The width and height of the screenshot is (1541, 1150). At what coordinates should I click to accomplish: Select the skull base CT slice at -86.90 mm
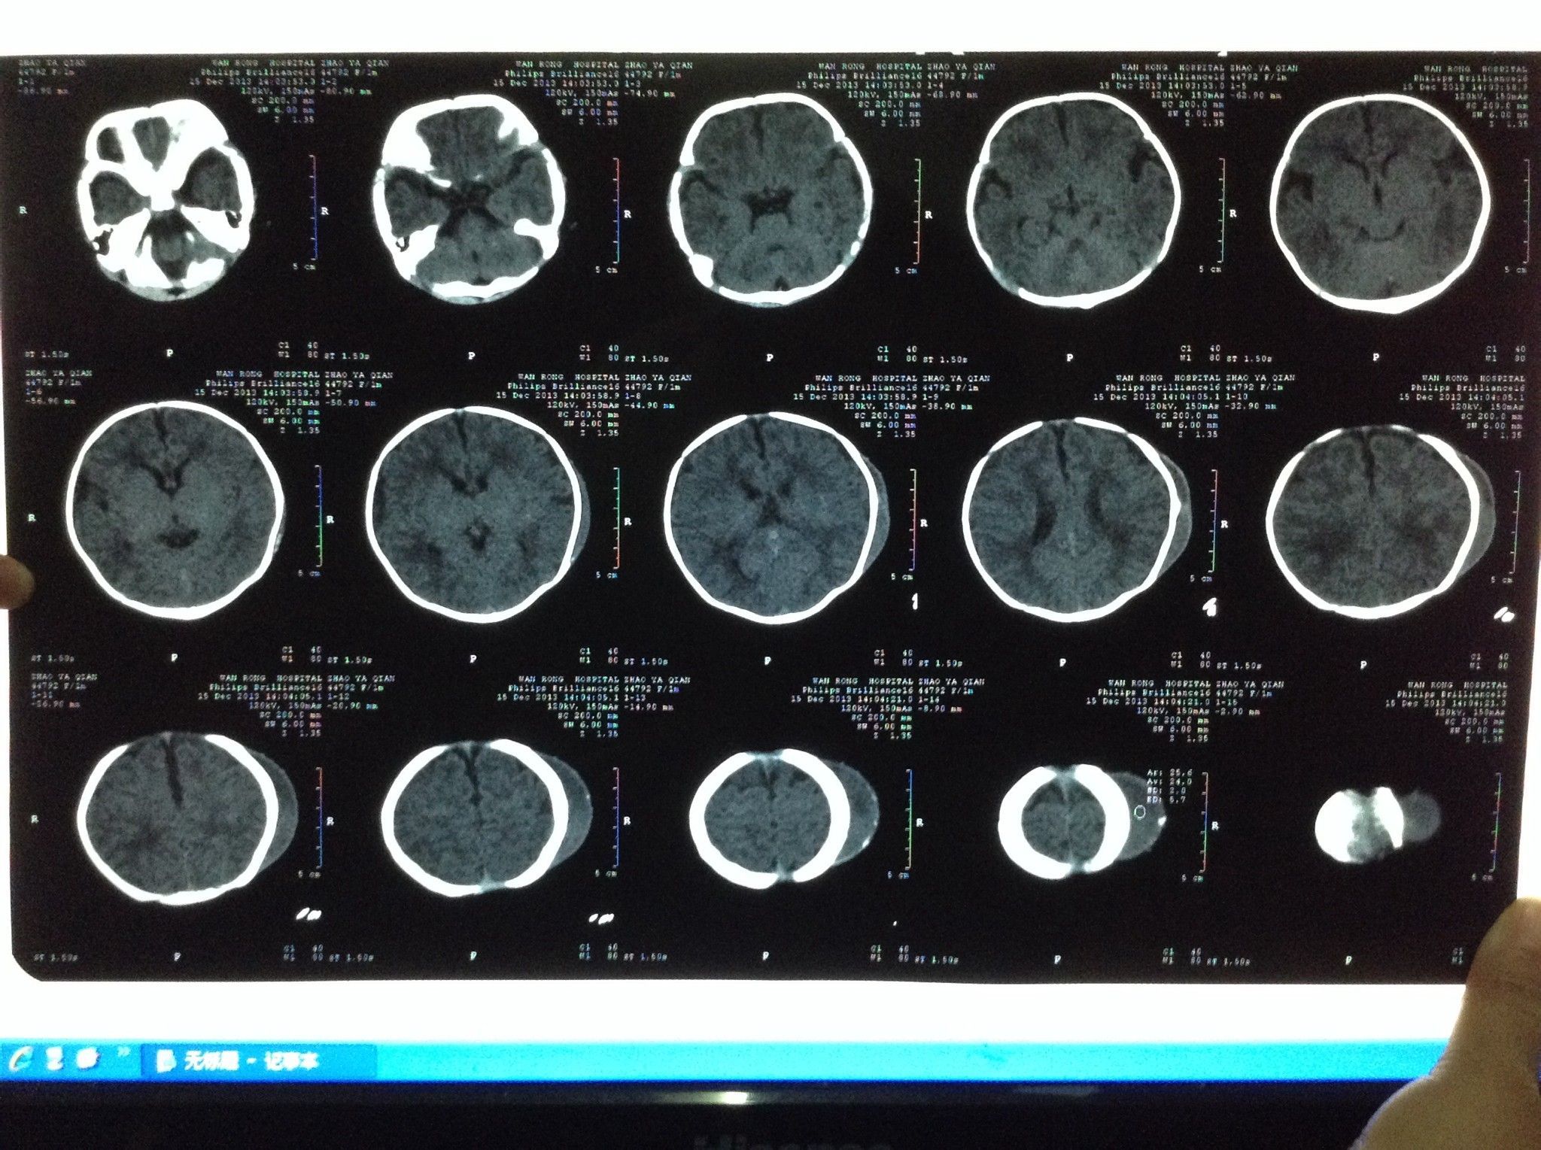click(x=167, y=199)
